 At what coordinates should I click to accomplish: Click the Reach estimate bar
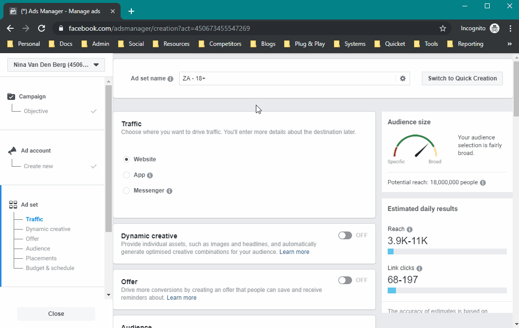coord(447,251)
